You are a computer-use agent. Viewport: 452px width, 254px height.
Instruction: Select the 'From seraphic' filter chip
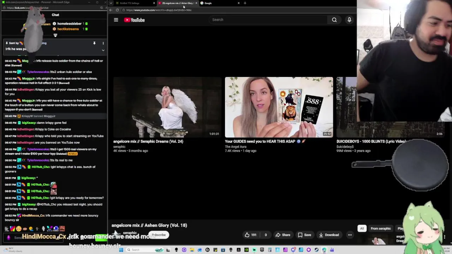point(381,229)
